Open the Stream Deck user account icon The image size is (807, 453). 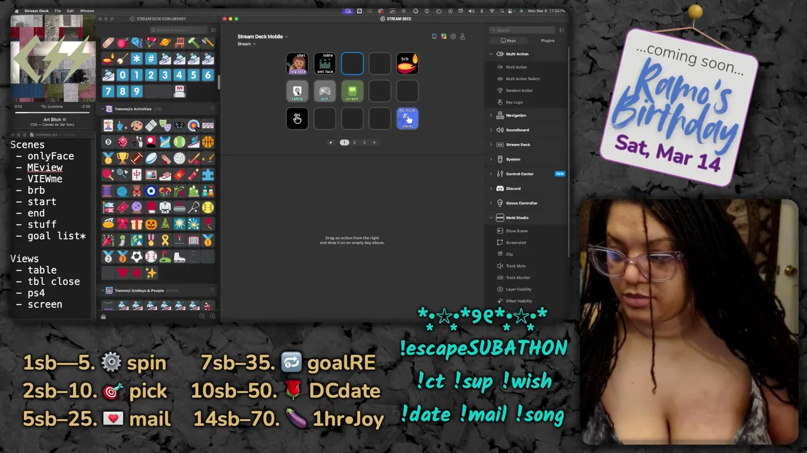click(x=462, y=36)
